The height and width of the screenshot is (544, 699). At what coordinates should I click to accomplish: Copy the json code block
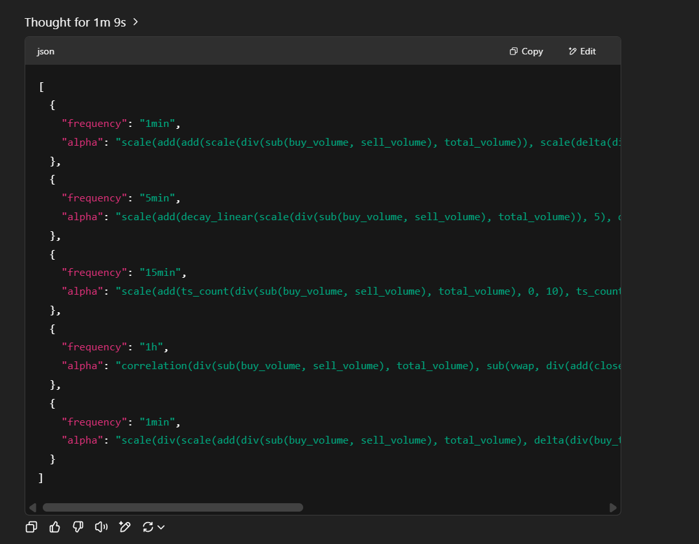(x=526, y=51)
